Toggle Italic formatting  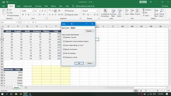point(26,15)
